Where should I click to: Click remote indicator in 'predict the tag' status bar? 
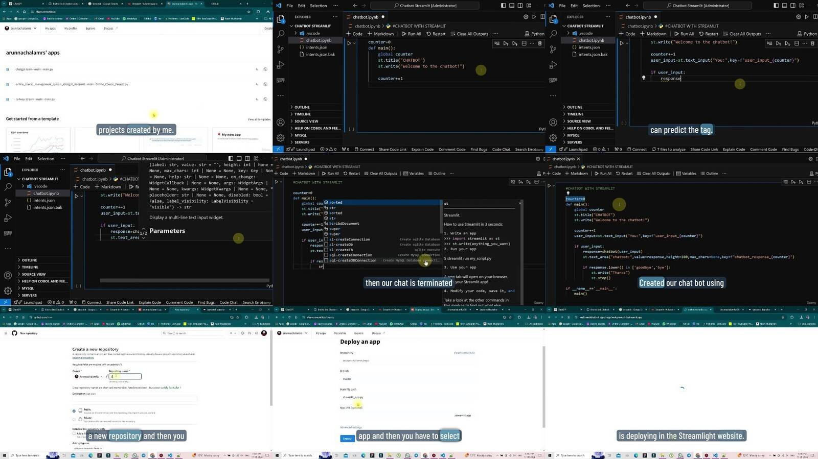[550, 149]
